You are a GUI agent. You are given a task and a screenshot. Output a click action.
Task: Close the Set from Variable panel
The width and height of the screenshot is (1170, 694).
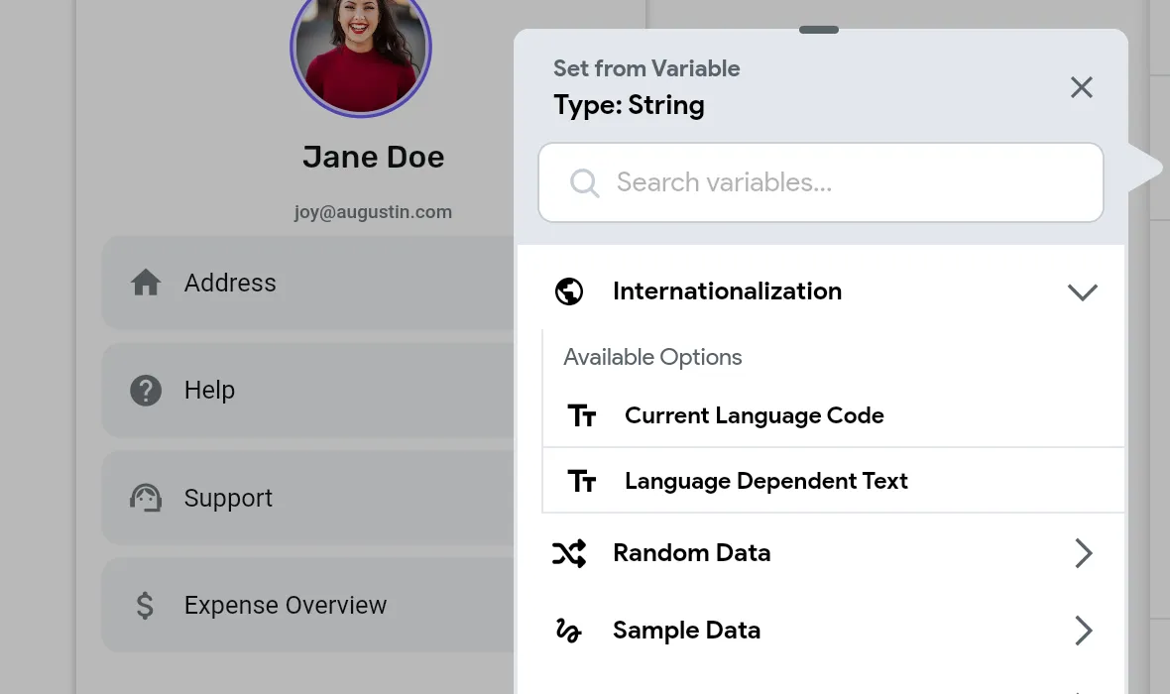point(1081,87)
